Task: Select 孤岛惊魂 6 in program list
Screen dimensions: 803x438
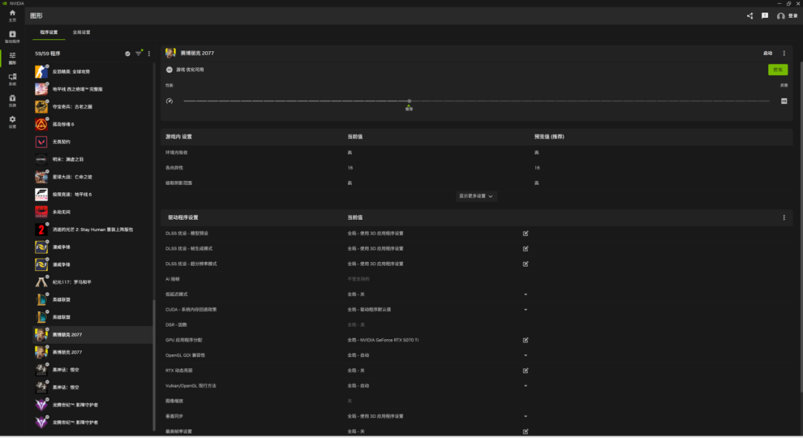Action: tap(92, 124)
